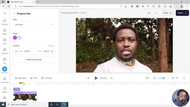Reload the browser page
Screen dimensions: 190x107
tap(9, 6)
